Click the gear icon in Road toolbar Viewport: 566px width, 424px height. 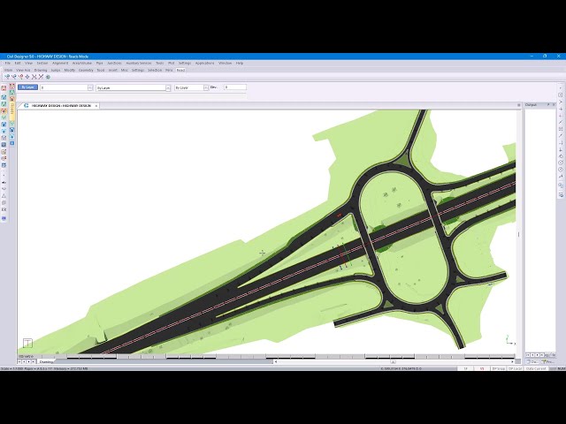[48, 77]
